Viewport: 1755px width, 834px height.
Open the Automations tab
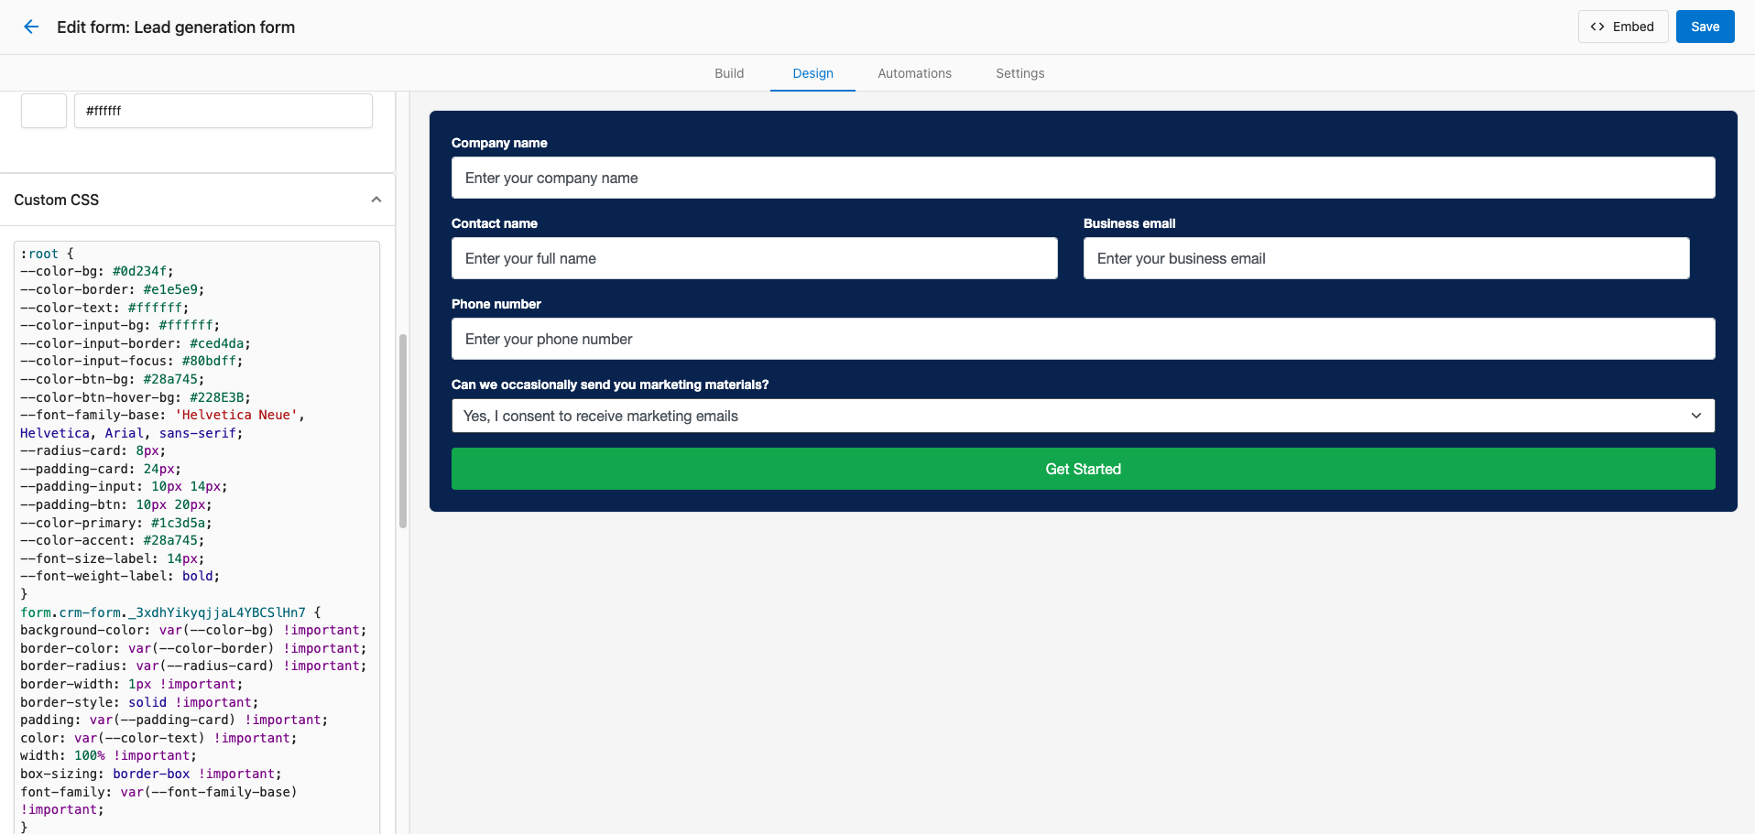pos(914,73)
